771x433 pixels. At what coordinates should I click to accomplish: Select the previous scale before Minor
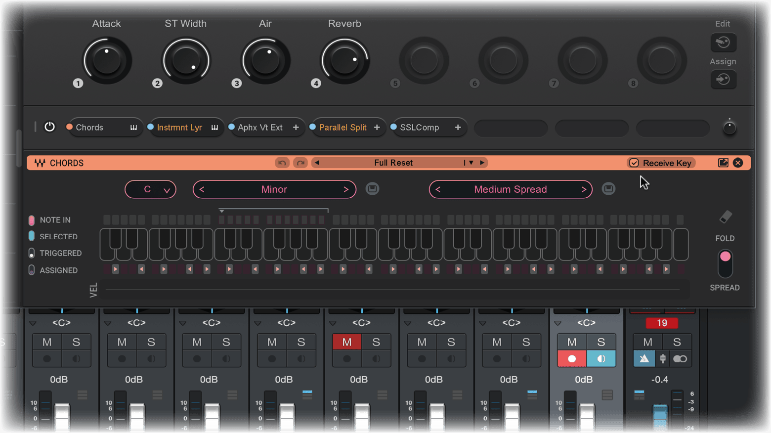click(x=202, y=189)
